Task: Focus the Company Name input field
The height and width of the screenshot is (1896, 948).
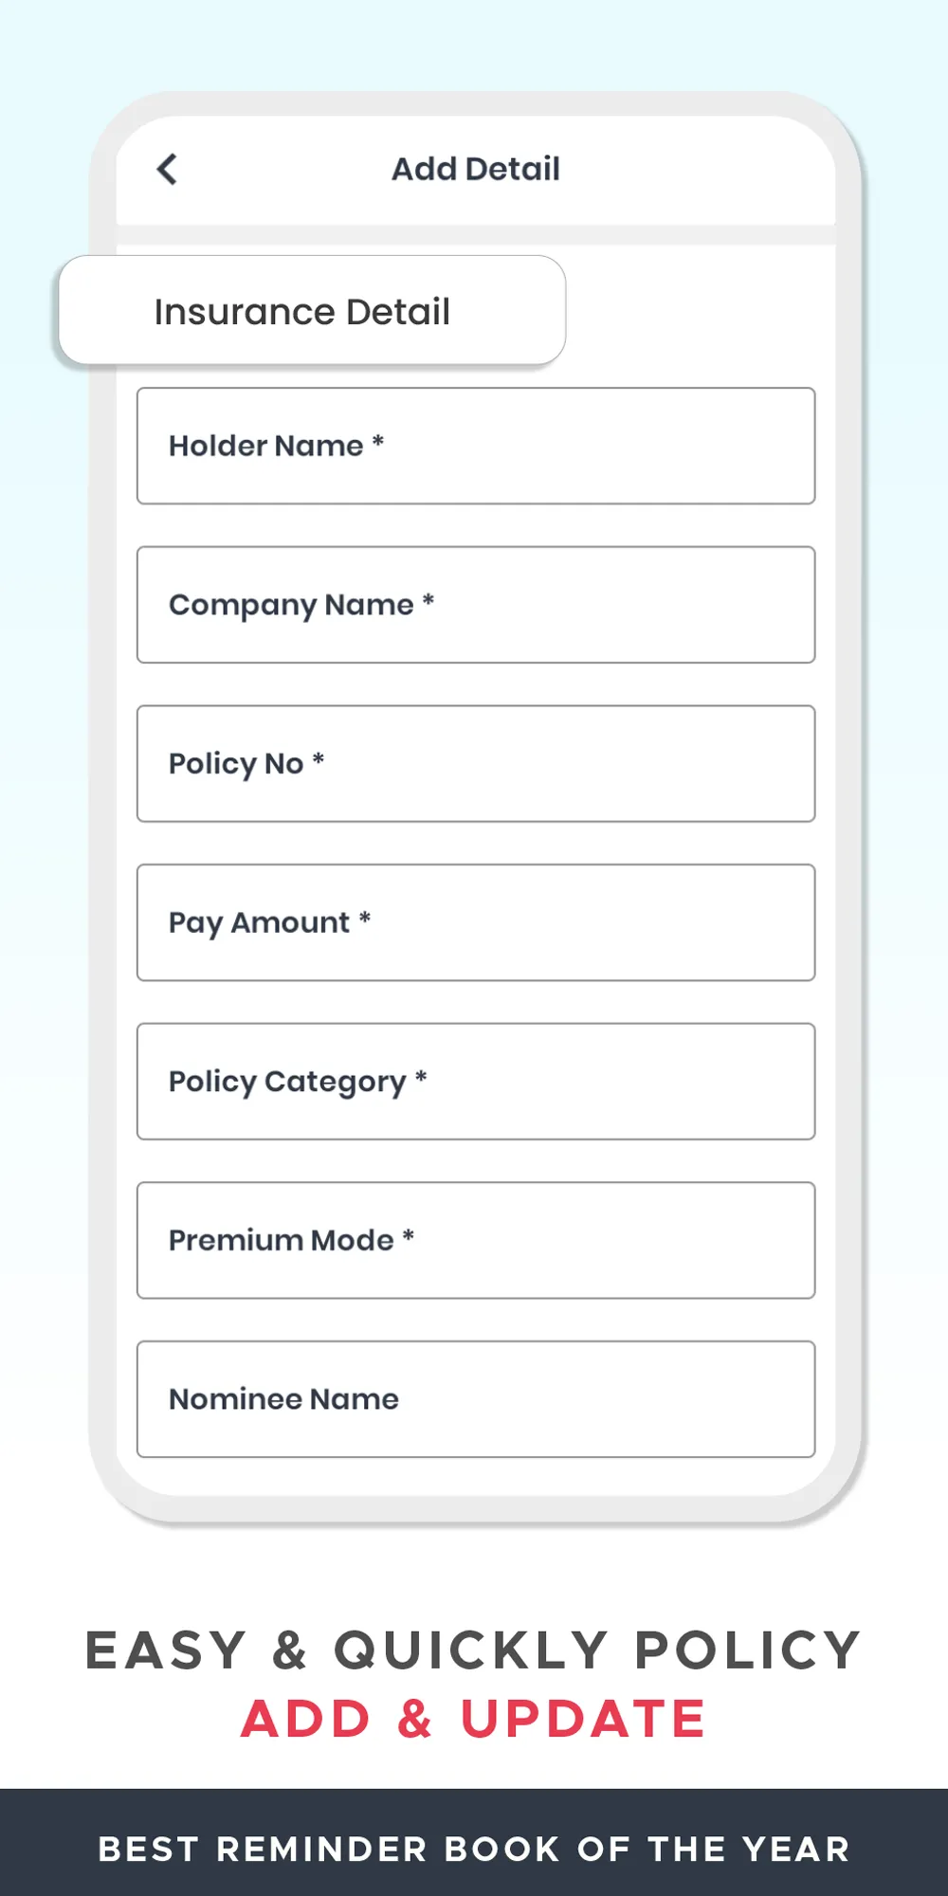Action: (x=476, y=605)
